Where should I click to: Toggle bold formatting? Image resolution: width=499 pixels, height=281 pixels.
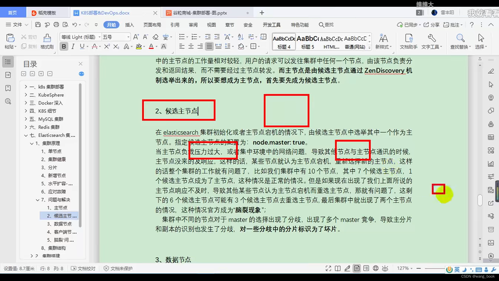point(64,46)
